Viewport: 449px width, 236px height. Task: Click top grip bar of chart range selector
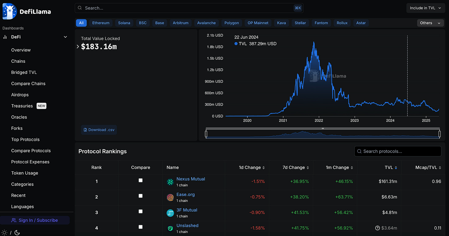tap(323, 128)
